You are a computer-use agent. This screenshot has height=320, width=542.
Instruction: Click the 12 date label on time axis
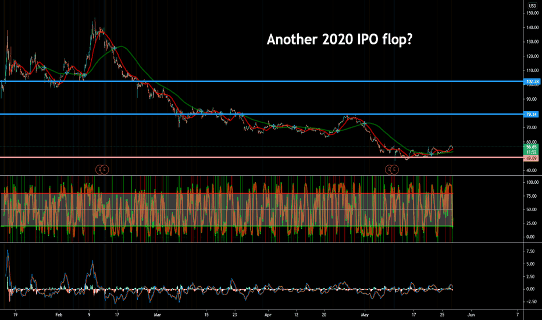click(x=296, y=315)
